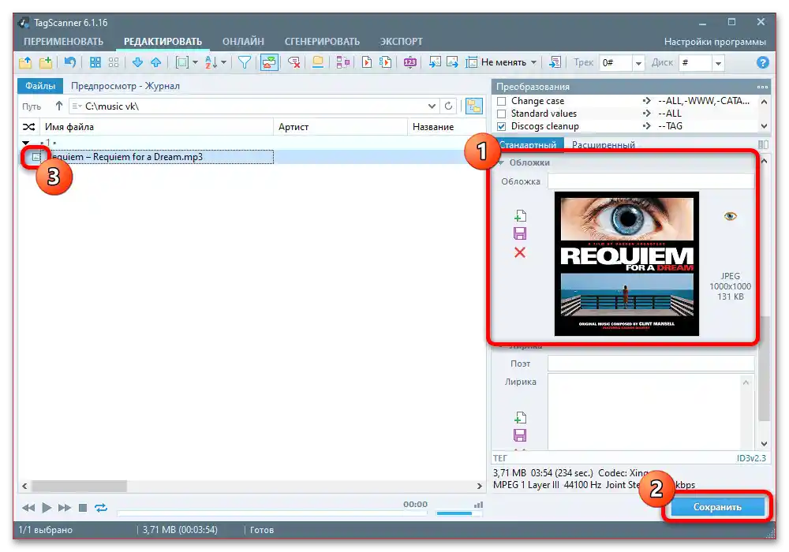Viewport: 789px width, 552px height.
Task: Click the file list horizontal scrollbar thumb
Action: coord(80,486)
